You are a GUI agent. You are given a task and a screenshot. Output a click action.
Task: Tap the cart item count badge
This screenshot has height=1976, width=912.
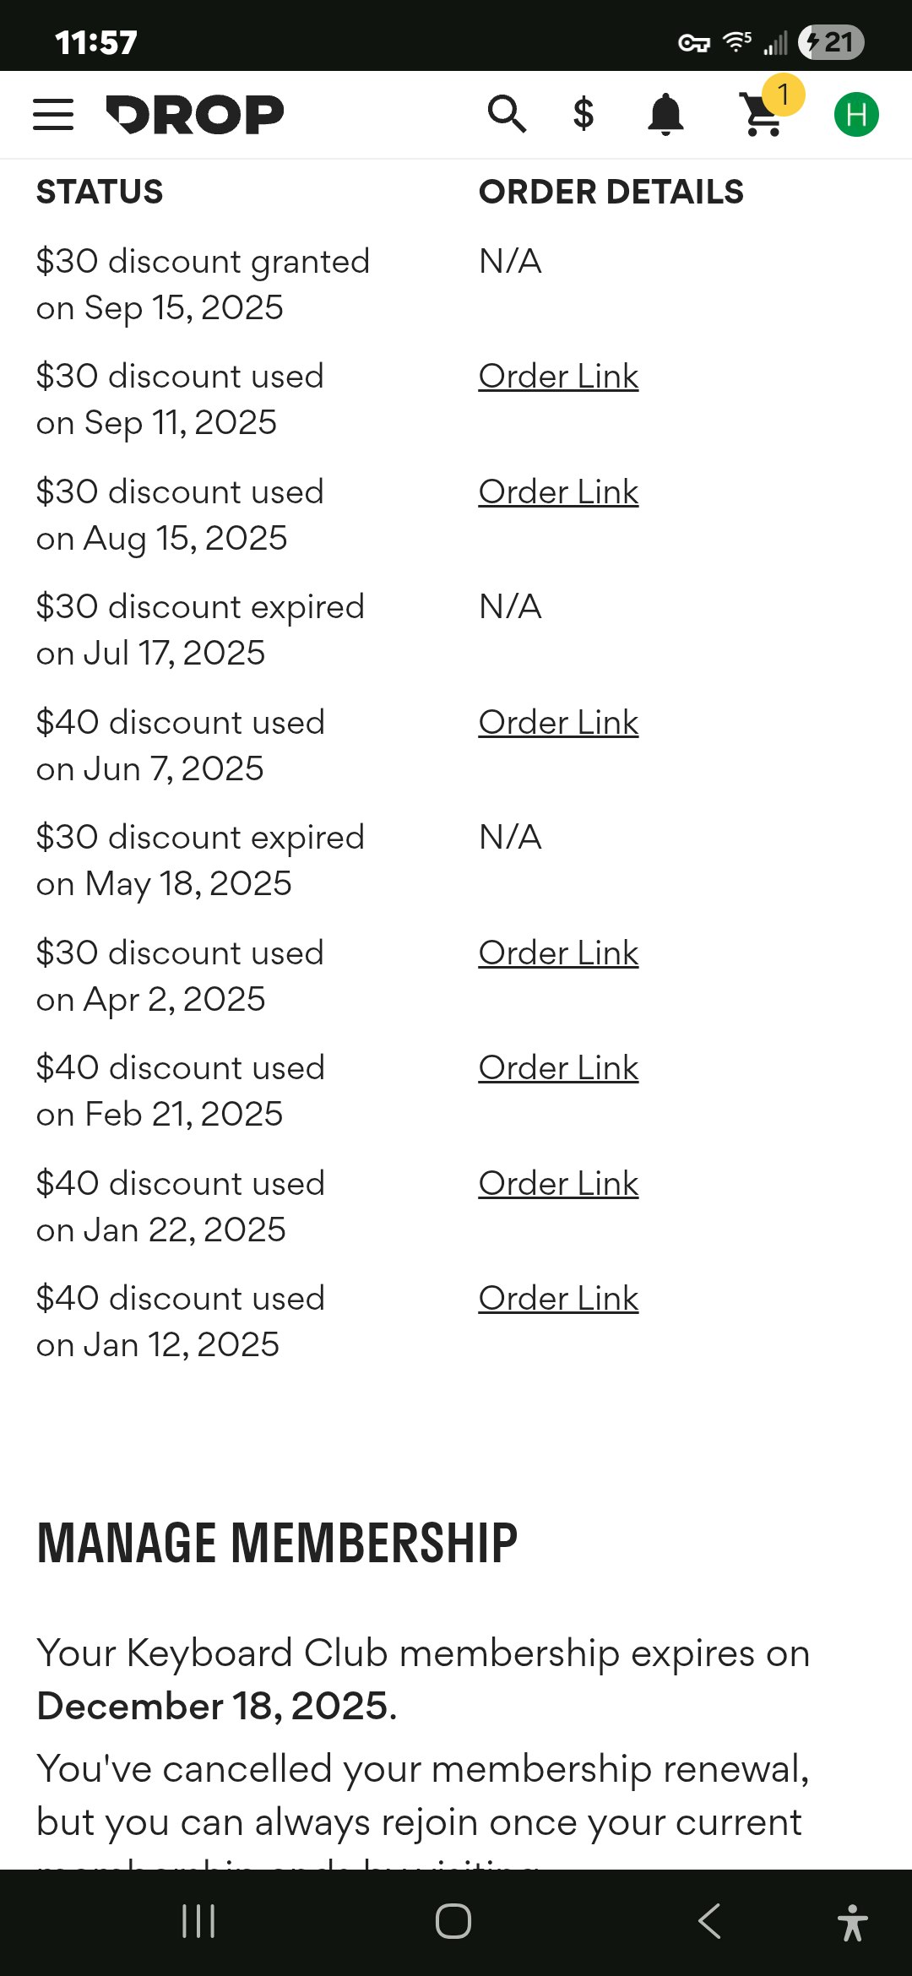pos(784,95)
